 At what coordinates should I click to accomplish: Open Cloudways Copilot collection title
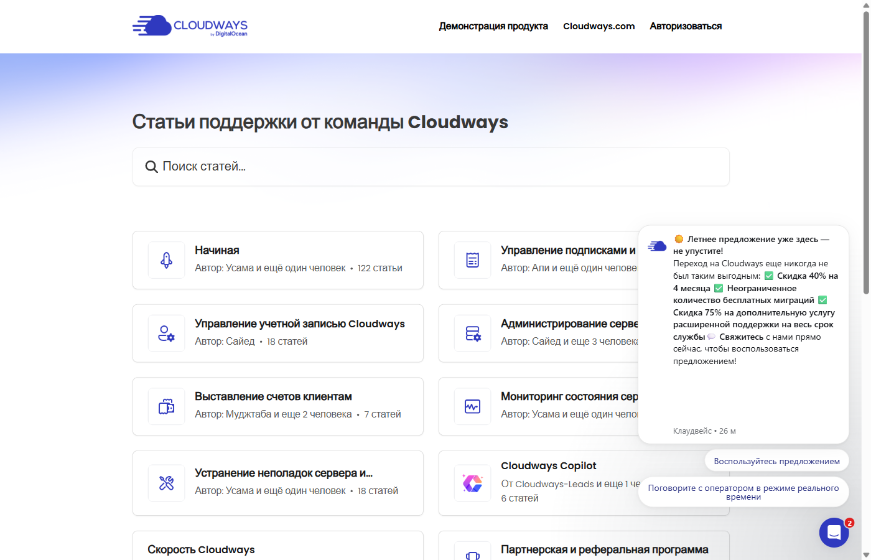coord(549,465)
